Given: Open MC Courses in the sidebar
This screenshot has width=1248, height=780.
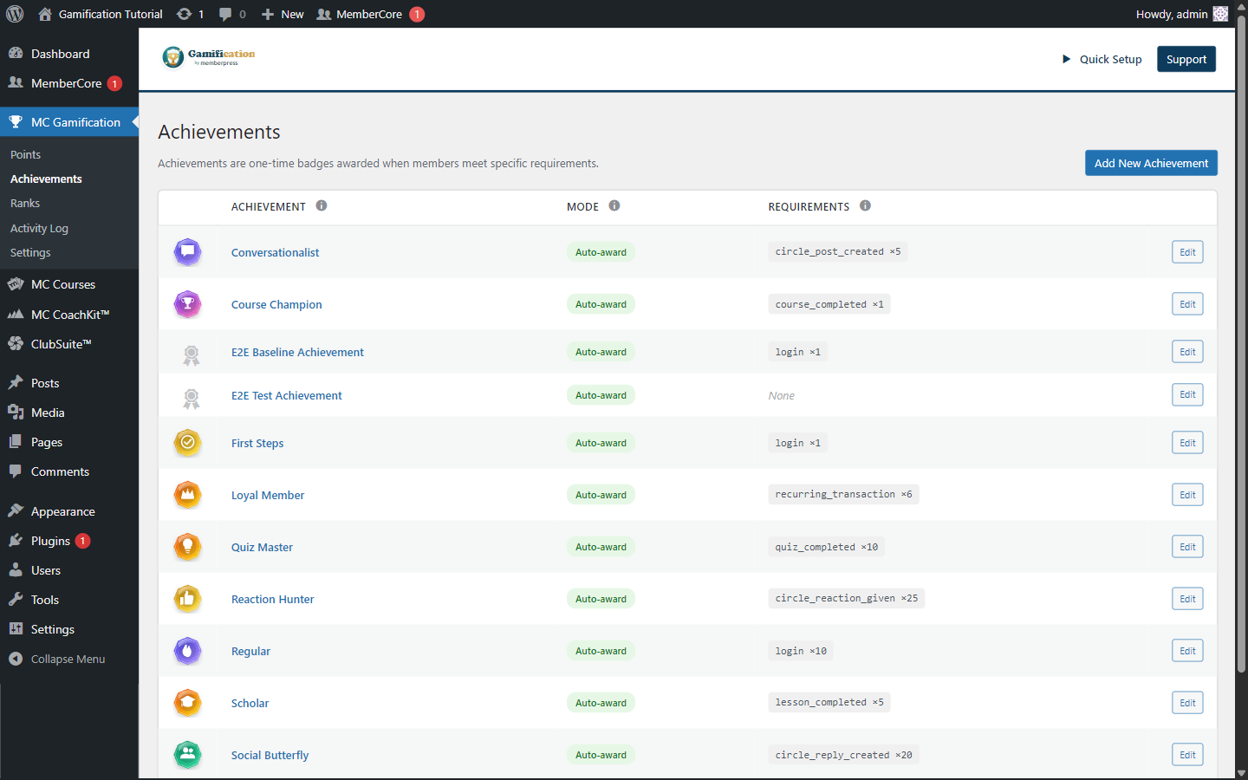Looking at the screenshot, I should coord(69,284).
